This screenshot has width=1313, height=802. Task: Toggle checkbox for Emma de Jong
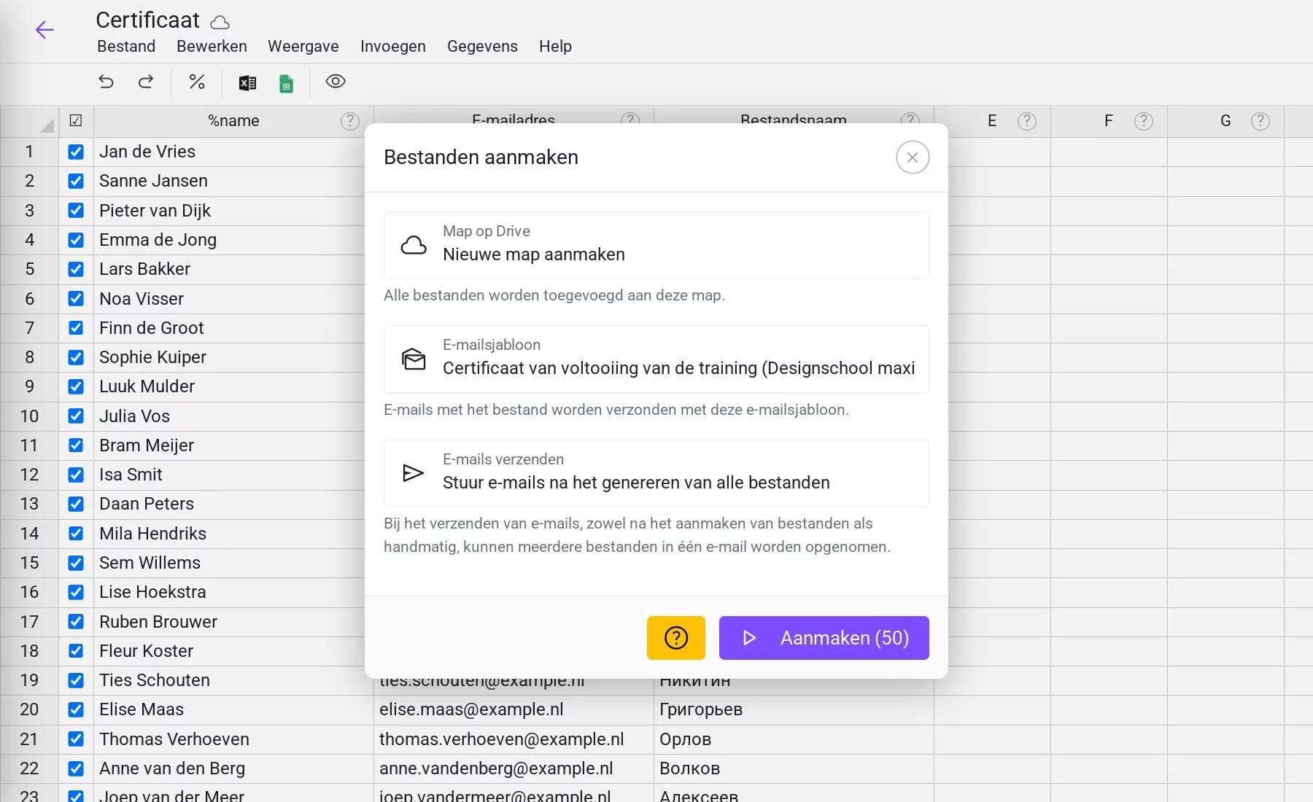click(76, 240)
